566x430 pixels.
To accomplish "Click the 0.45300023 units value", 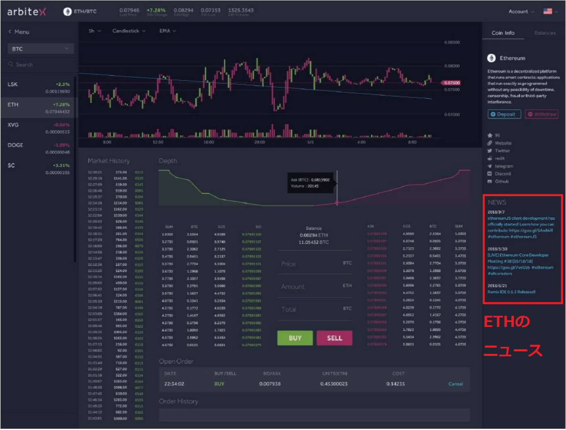I will (334, 384).
